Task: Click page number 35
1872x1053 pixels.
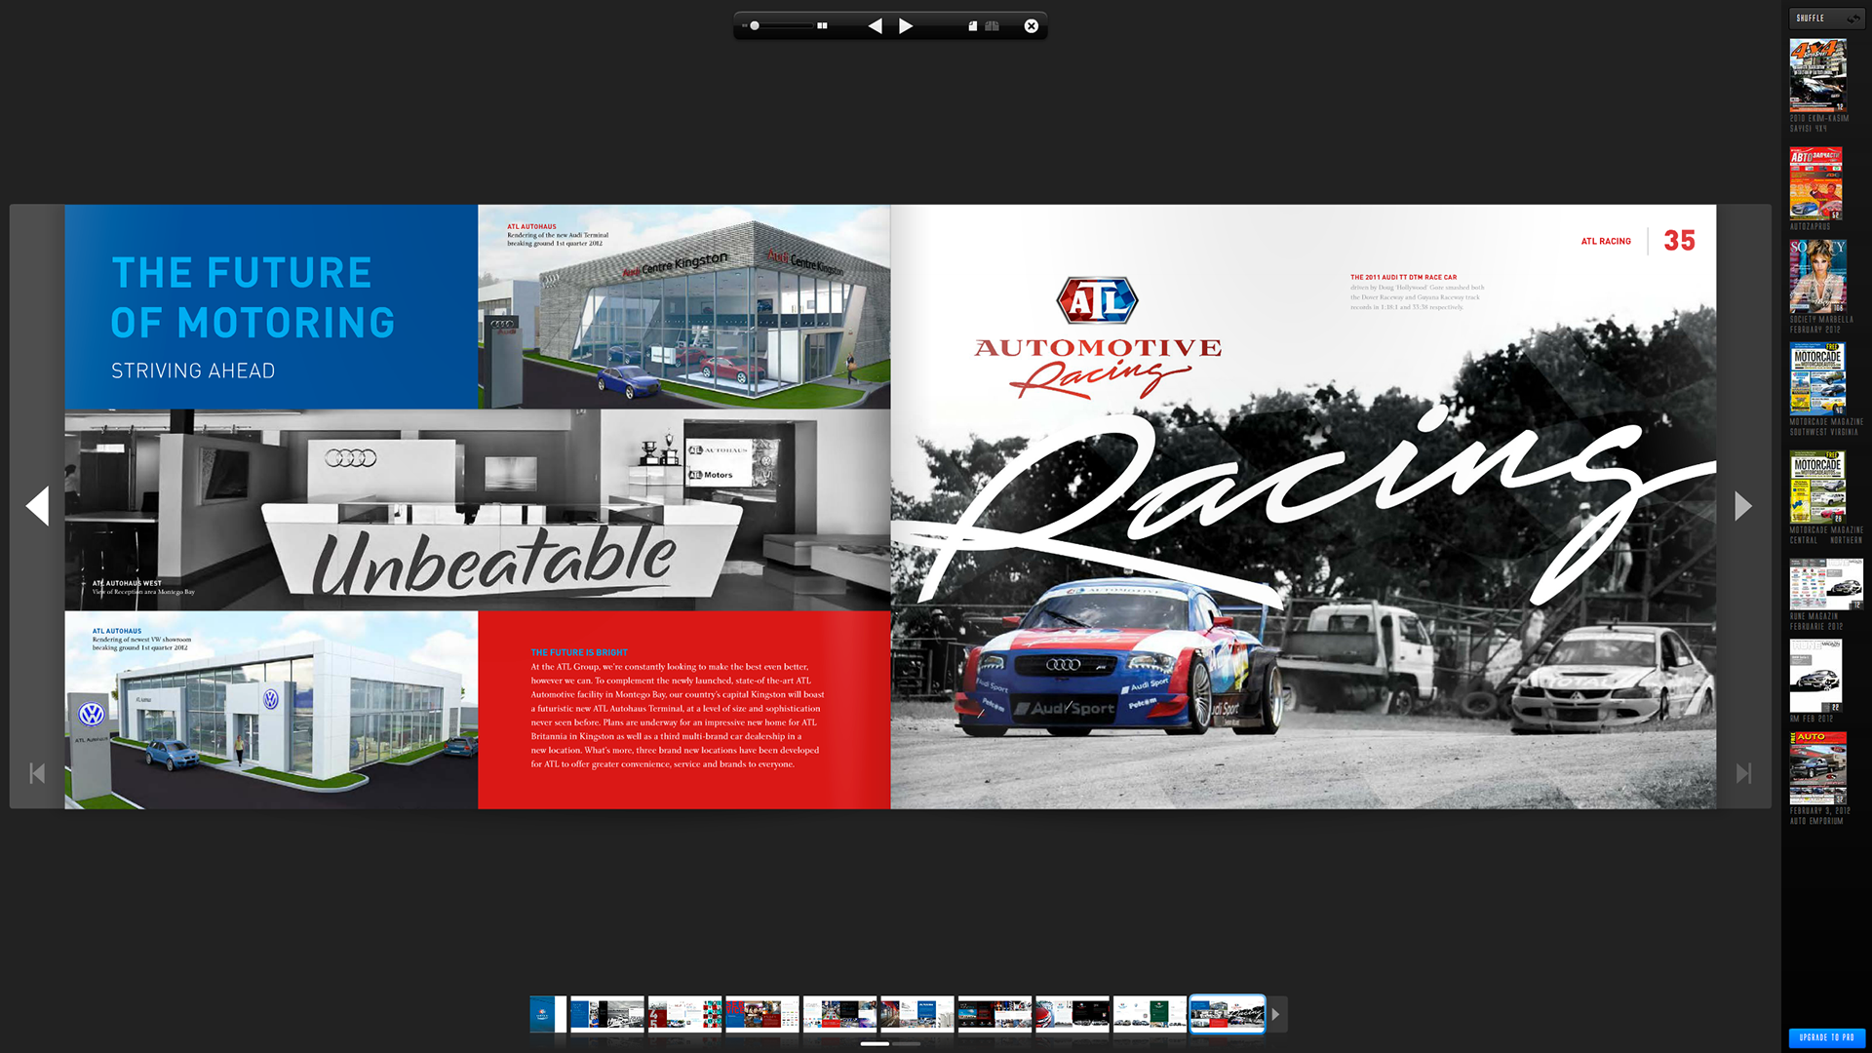Action: coord(1679,241)
